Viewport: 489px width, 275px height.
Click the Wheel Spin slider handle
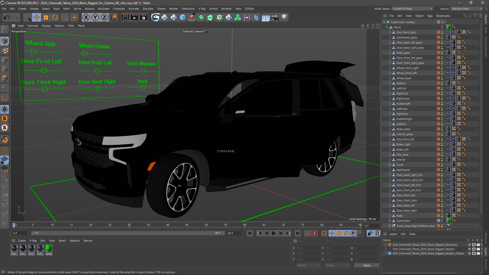33,52
